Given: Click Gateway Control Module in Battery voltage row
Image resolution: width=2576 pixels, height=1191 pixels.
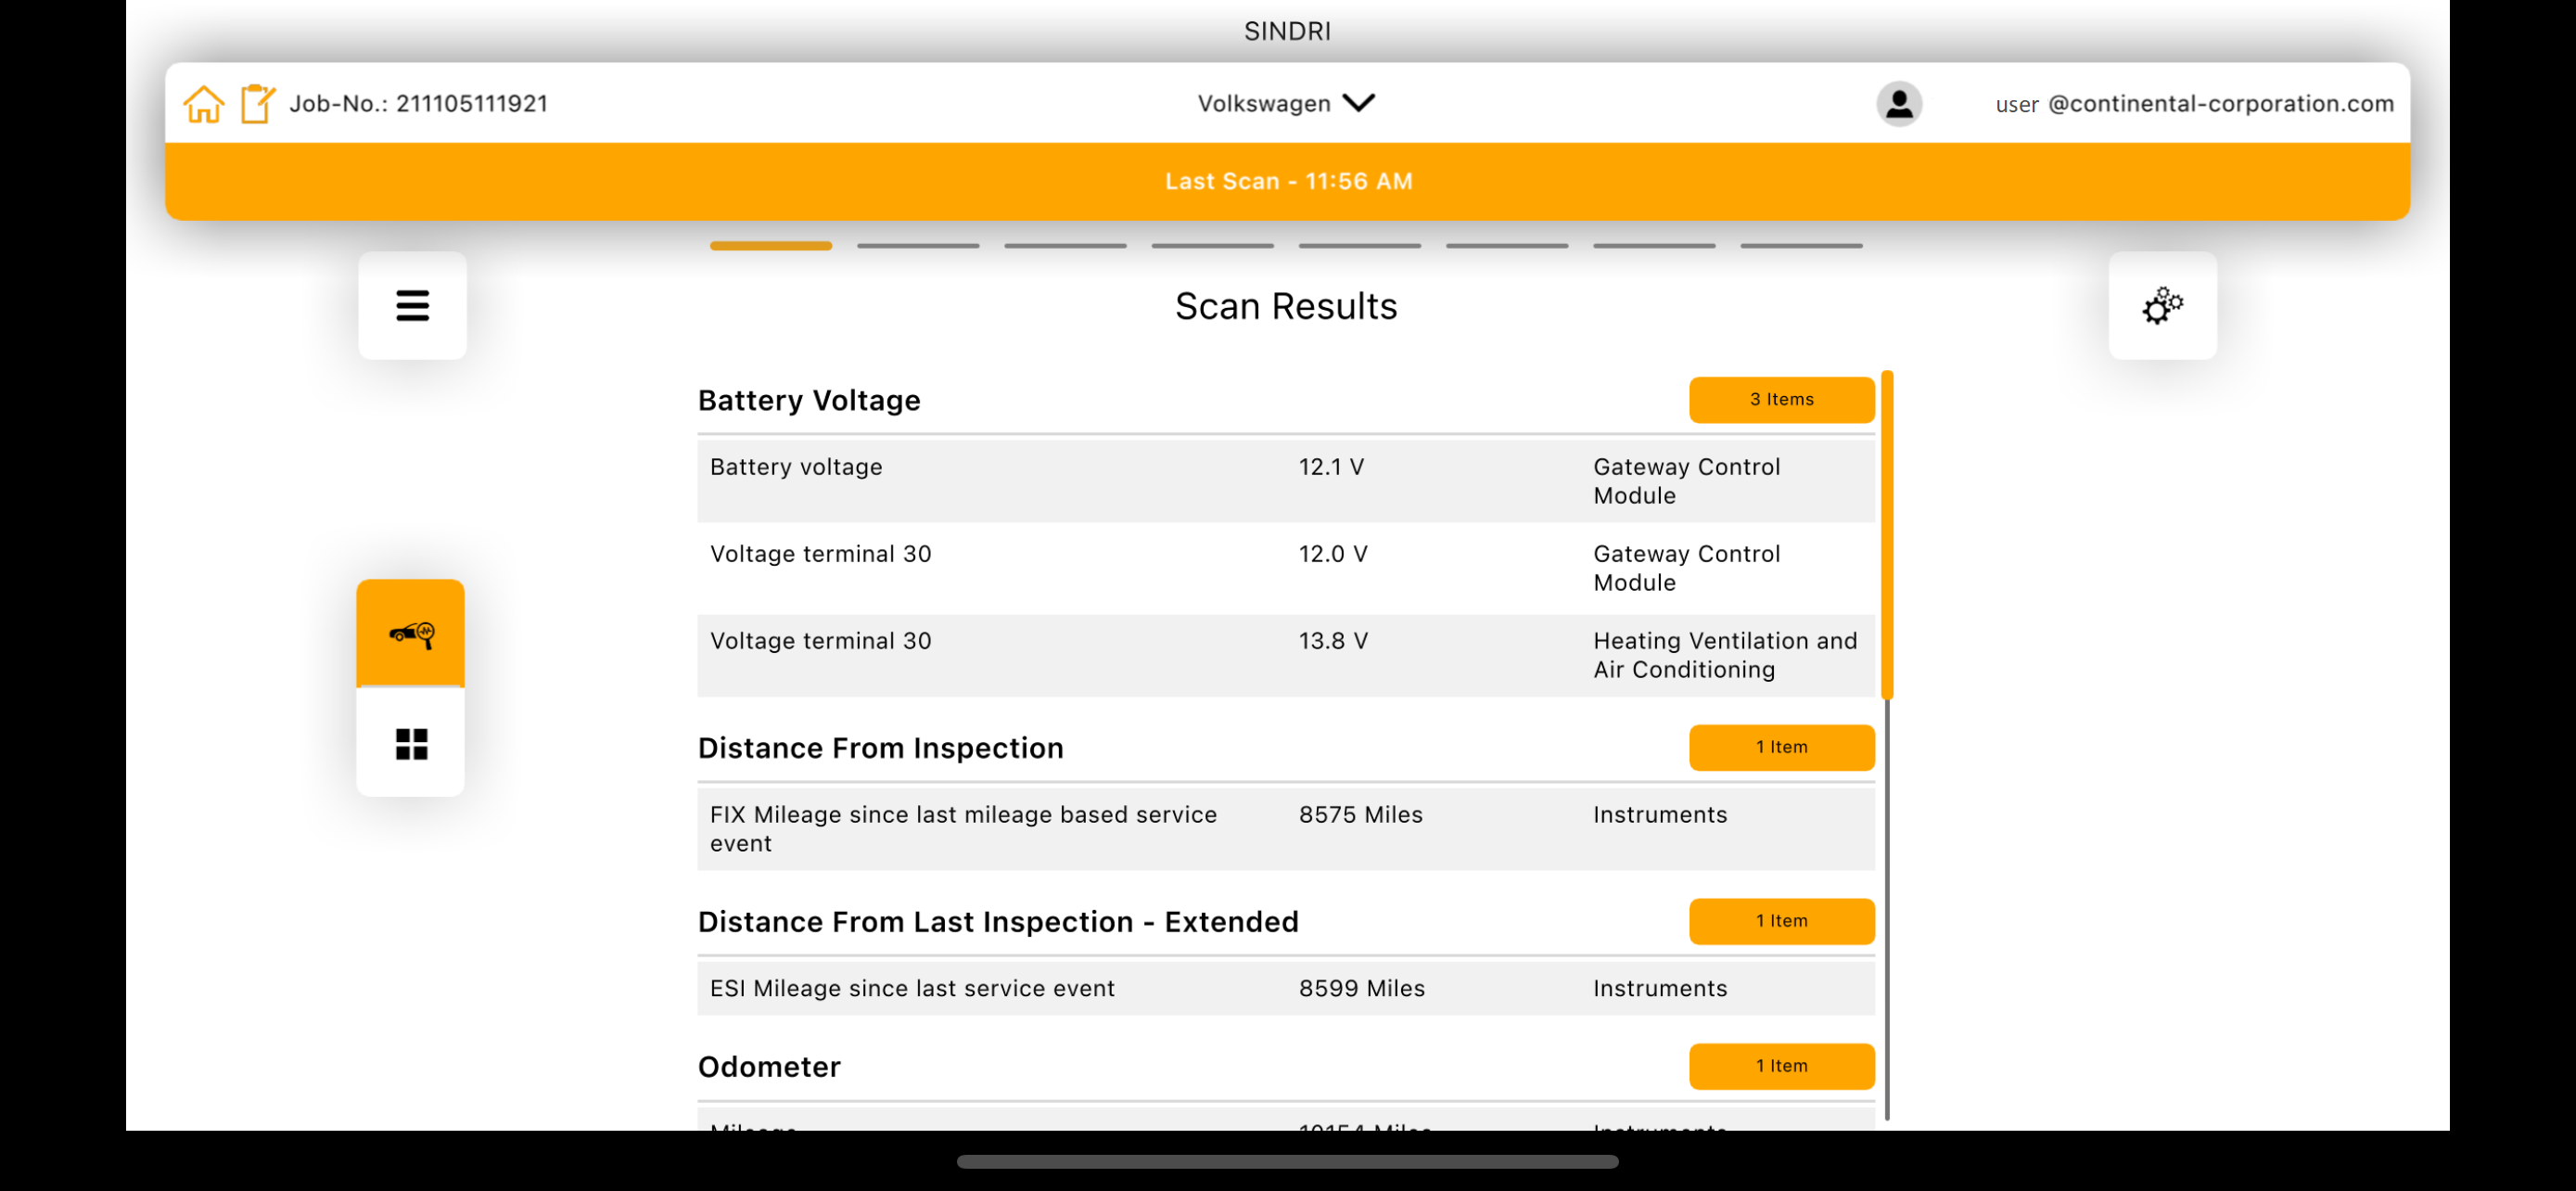Looking at the screenshot, I should pos(1686,481).
